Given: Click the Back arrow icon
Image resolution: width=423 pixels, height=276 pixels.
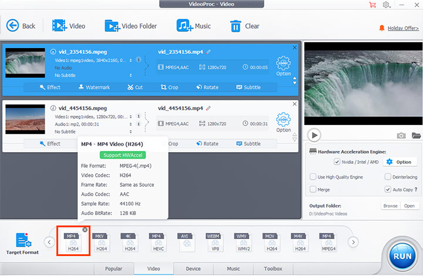Looking at the screenshot, I should click(x=12, y=26).
